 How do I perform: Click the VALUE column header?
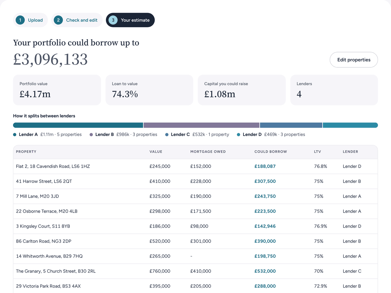coord(156,152)
